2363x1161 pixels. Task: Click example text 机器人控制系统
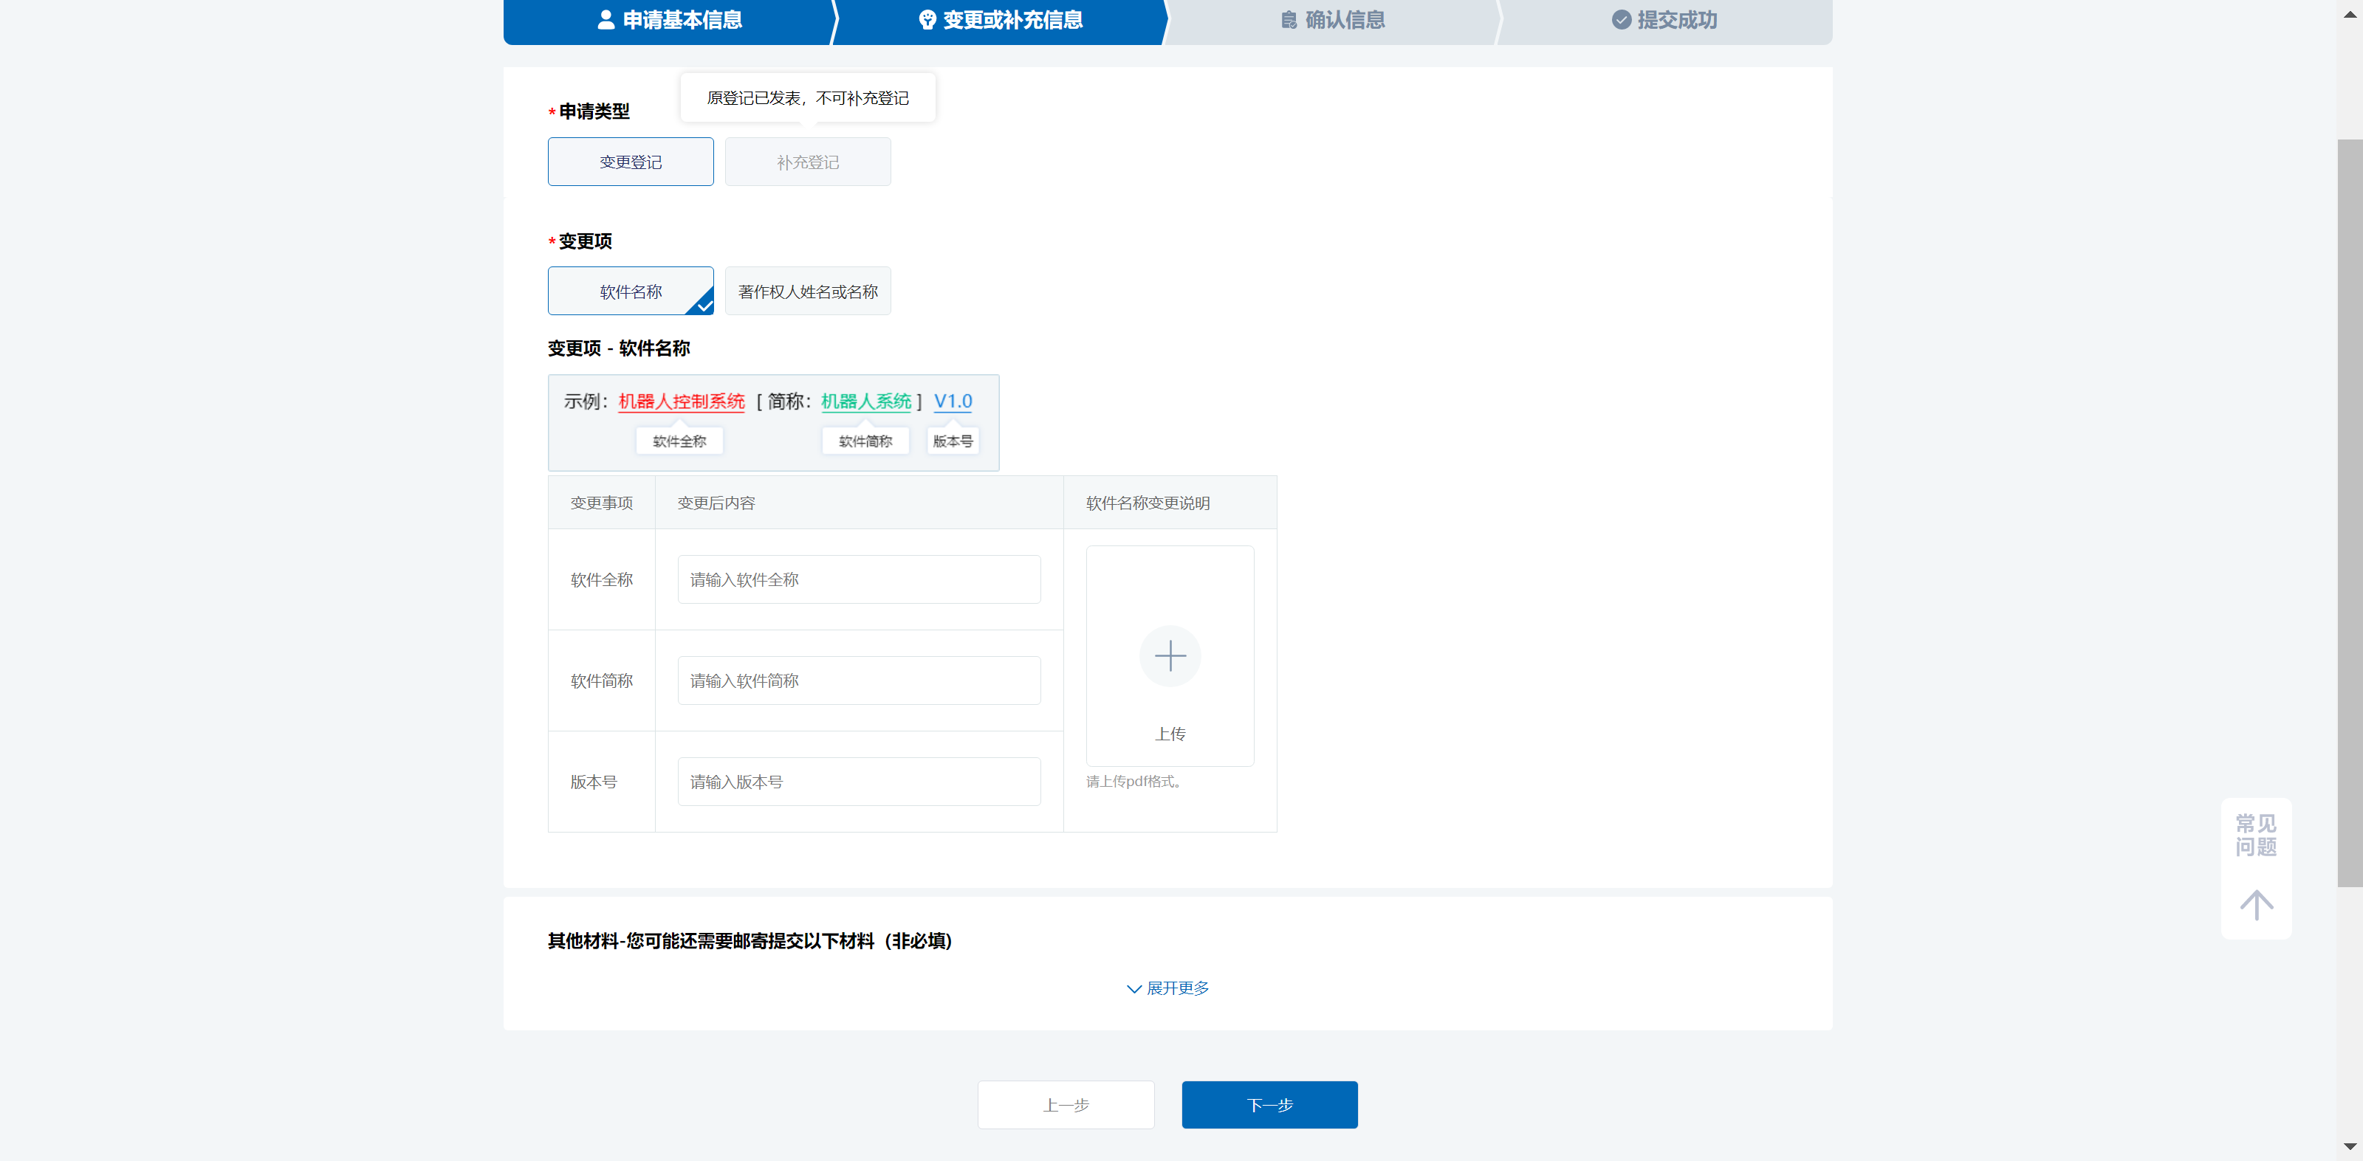pos(682,402)
